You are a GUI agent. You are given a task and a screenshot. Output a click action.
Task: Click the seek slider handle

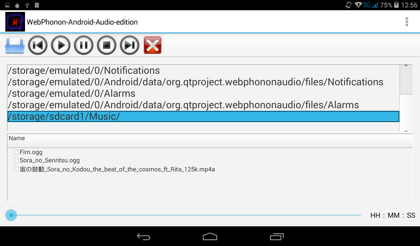coord(11,215)
